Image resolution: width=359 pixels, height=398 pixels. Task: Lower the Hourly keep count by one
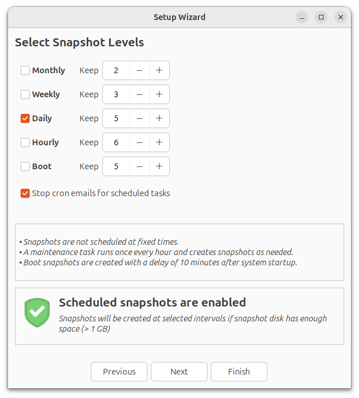tap(139, 142)
